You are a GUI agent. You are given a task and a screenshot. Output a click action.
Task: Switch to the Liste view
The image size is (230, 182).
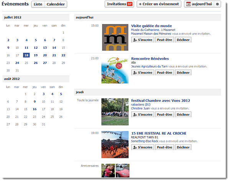[x=38, y=4]
